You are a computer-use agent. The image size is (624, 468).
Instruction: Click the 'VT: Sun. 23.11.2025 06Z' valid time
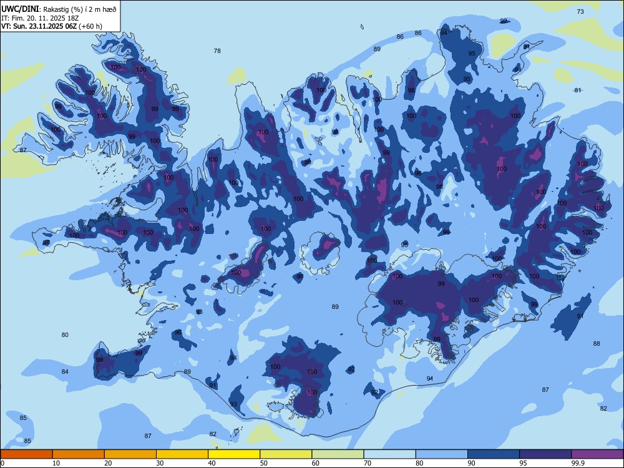(39, 26)
